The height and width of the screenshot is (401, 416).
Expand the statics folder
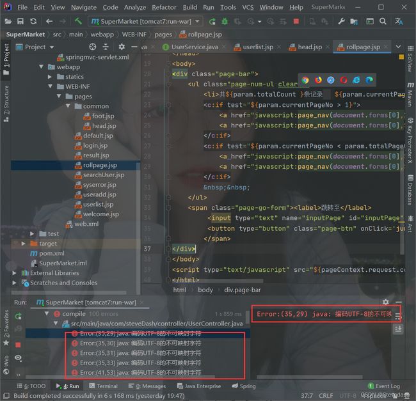tap(50, 77)
